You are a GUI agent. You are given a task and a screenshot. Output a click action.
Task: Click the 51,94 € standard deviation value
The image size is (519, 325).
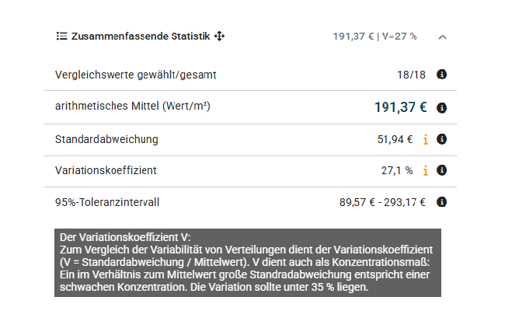click(395, 139)
